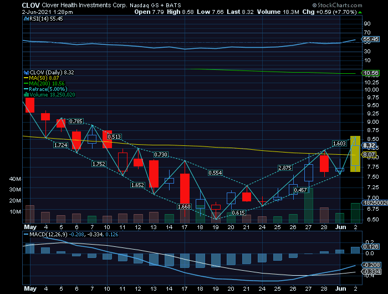This screenshot has height=294, width=388.
Task: Click the 1.724 retracement label
Action: click(x=61, y=145)
